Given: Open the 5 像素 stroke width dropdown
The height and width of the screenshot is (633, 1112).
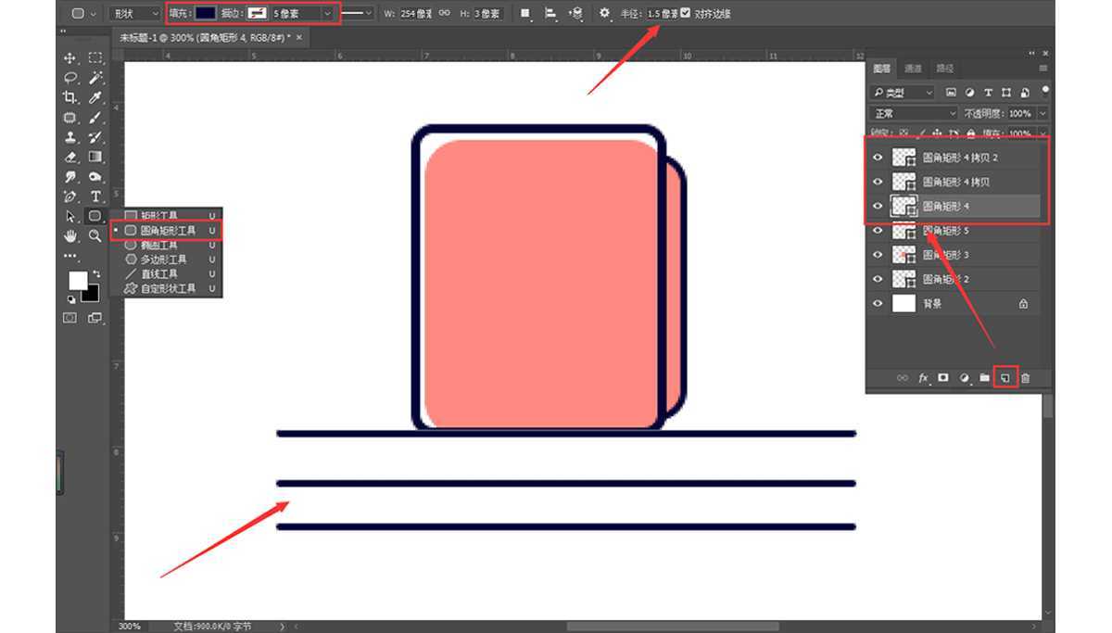Looking at the screenshot, I should point(302,14).
